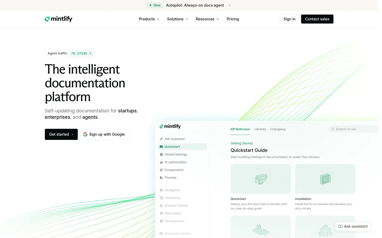
Task: Click the chevron after Autopilot announcement
Action: coord(229,5)
